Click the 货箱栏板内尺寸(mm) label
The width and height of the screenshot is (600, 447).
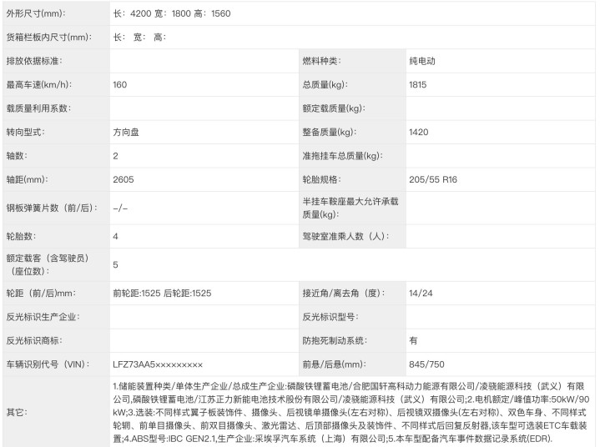49,38
